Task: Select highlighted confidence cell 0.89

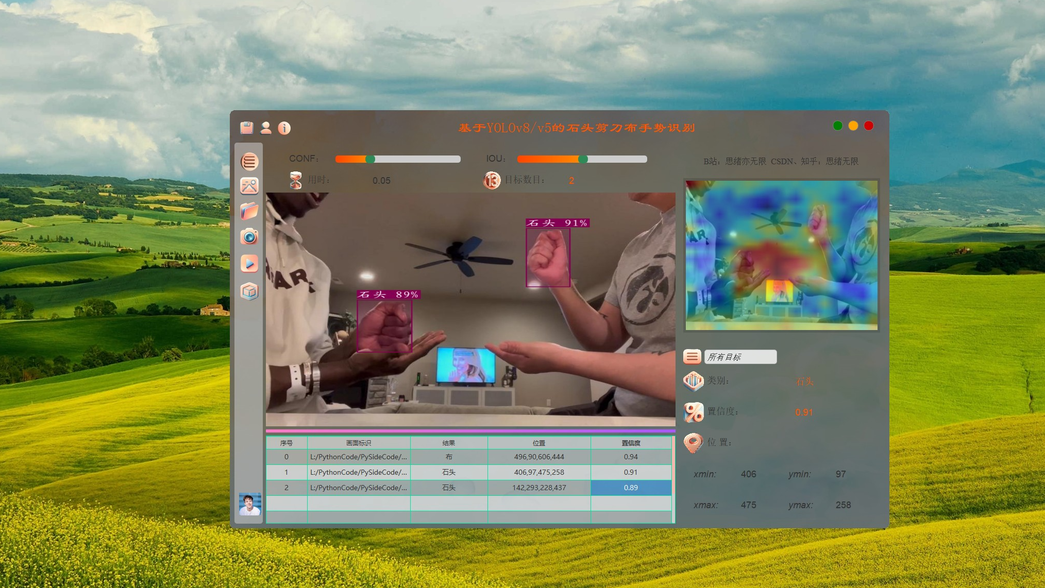Action: tap(631, 488)
